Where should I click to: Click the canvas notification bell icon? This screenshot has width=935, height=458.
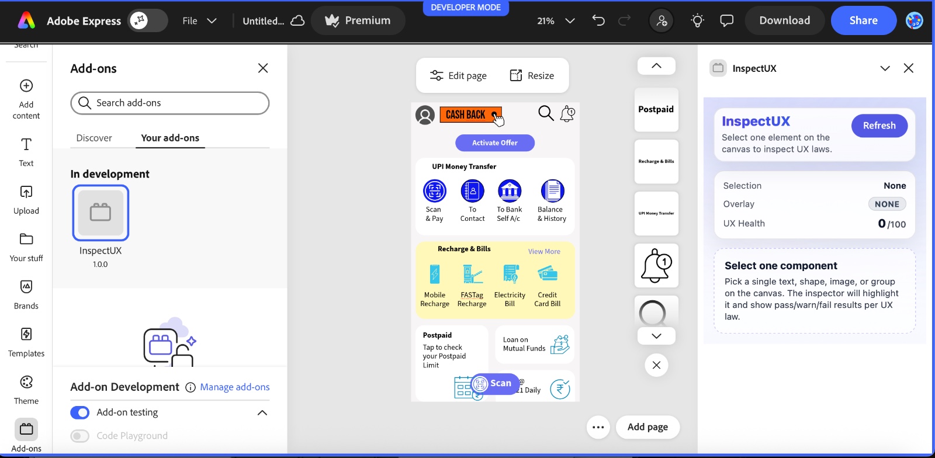coord(567,113)
